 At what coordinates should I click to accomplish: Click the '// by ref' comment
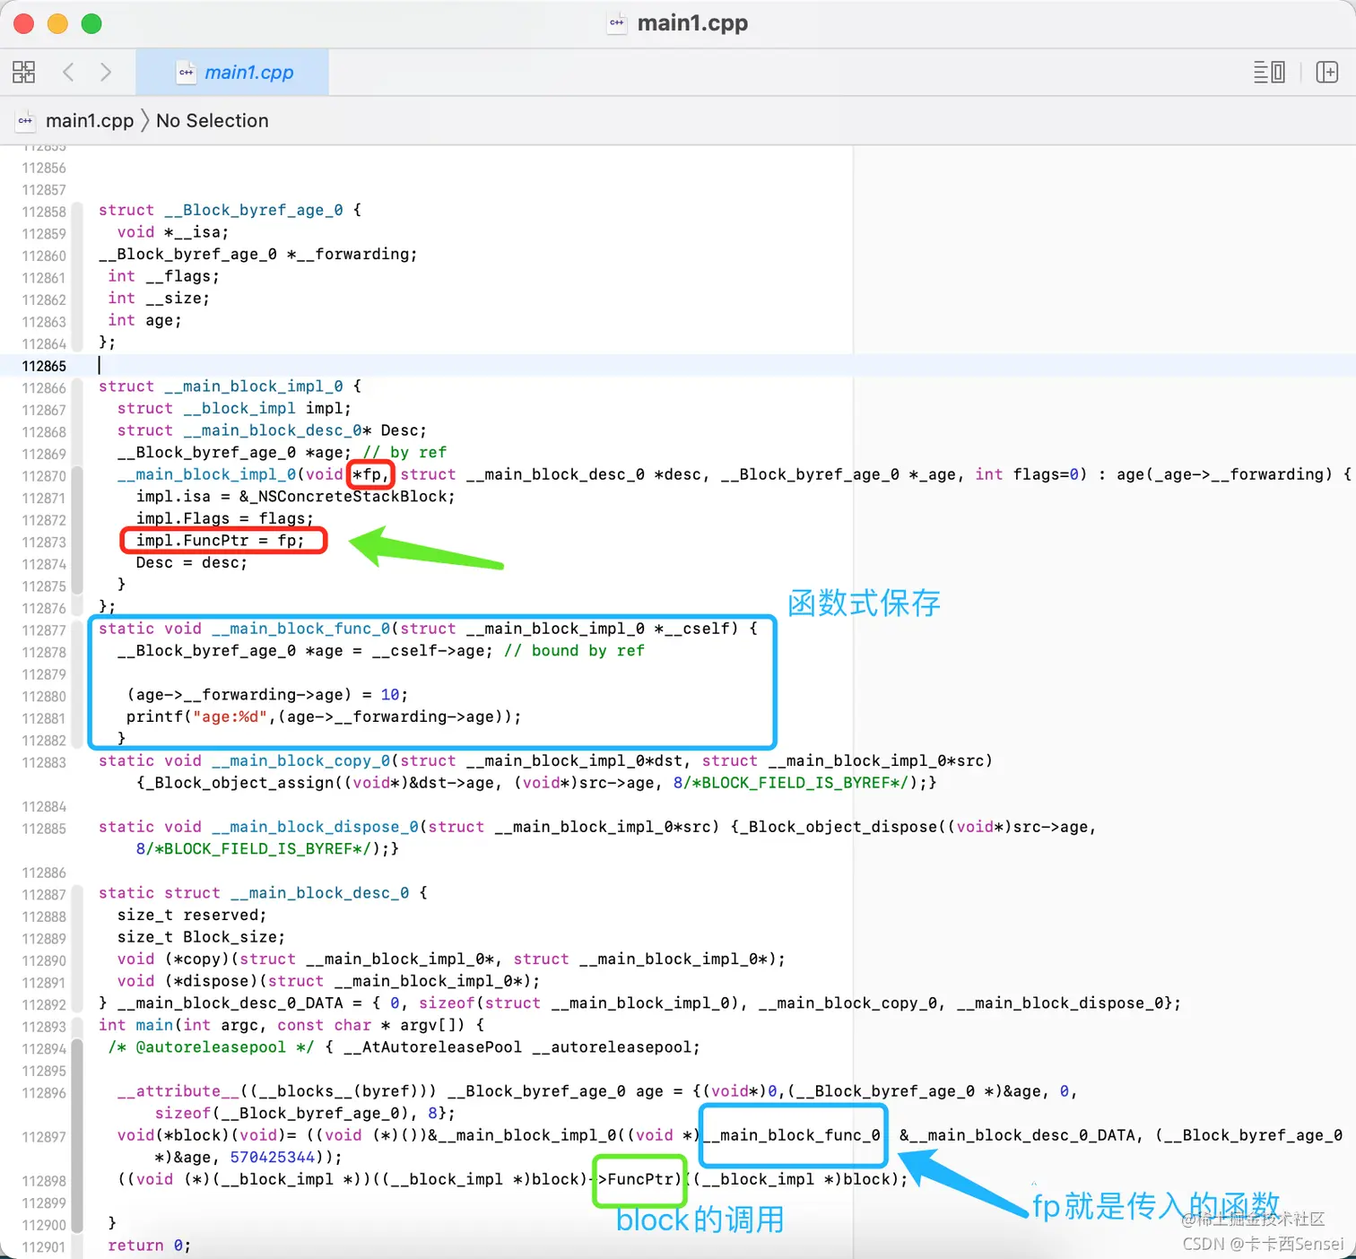[404, 452]
